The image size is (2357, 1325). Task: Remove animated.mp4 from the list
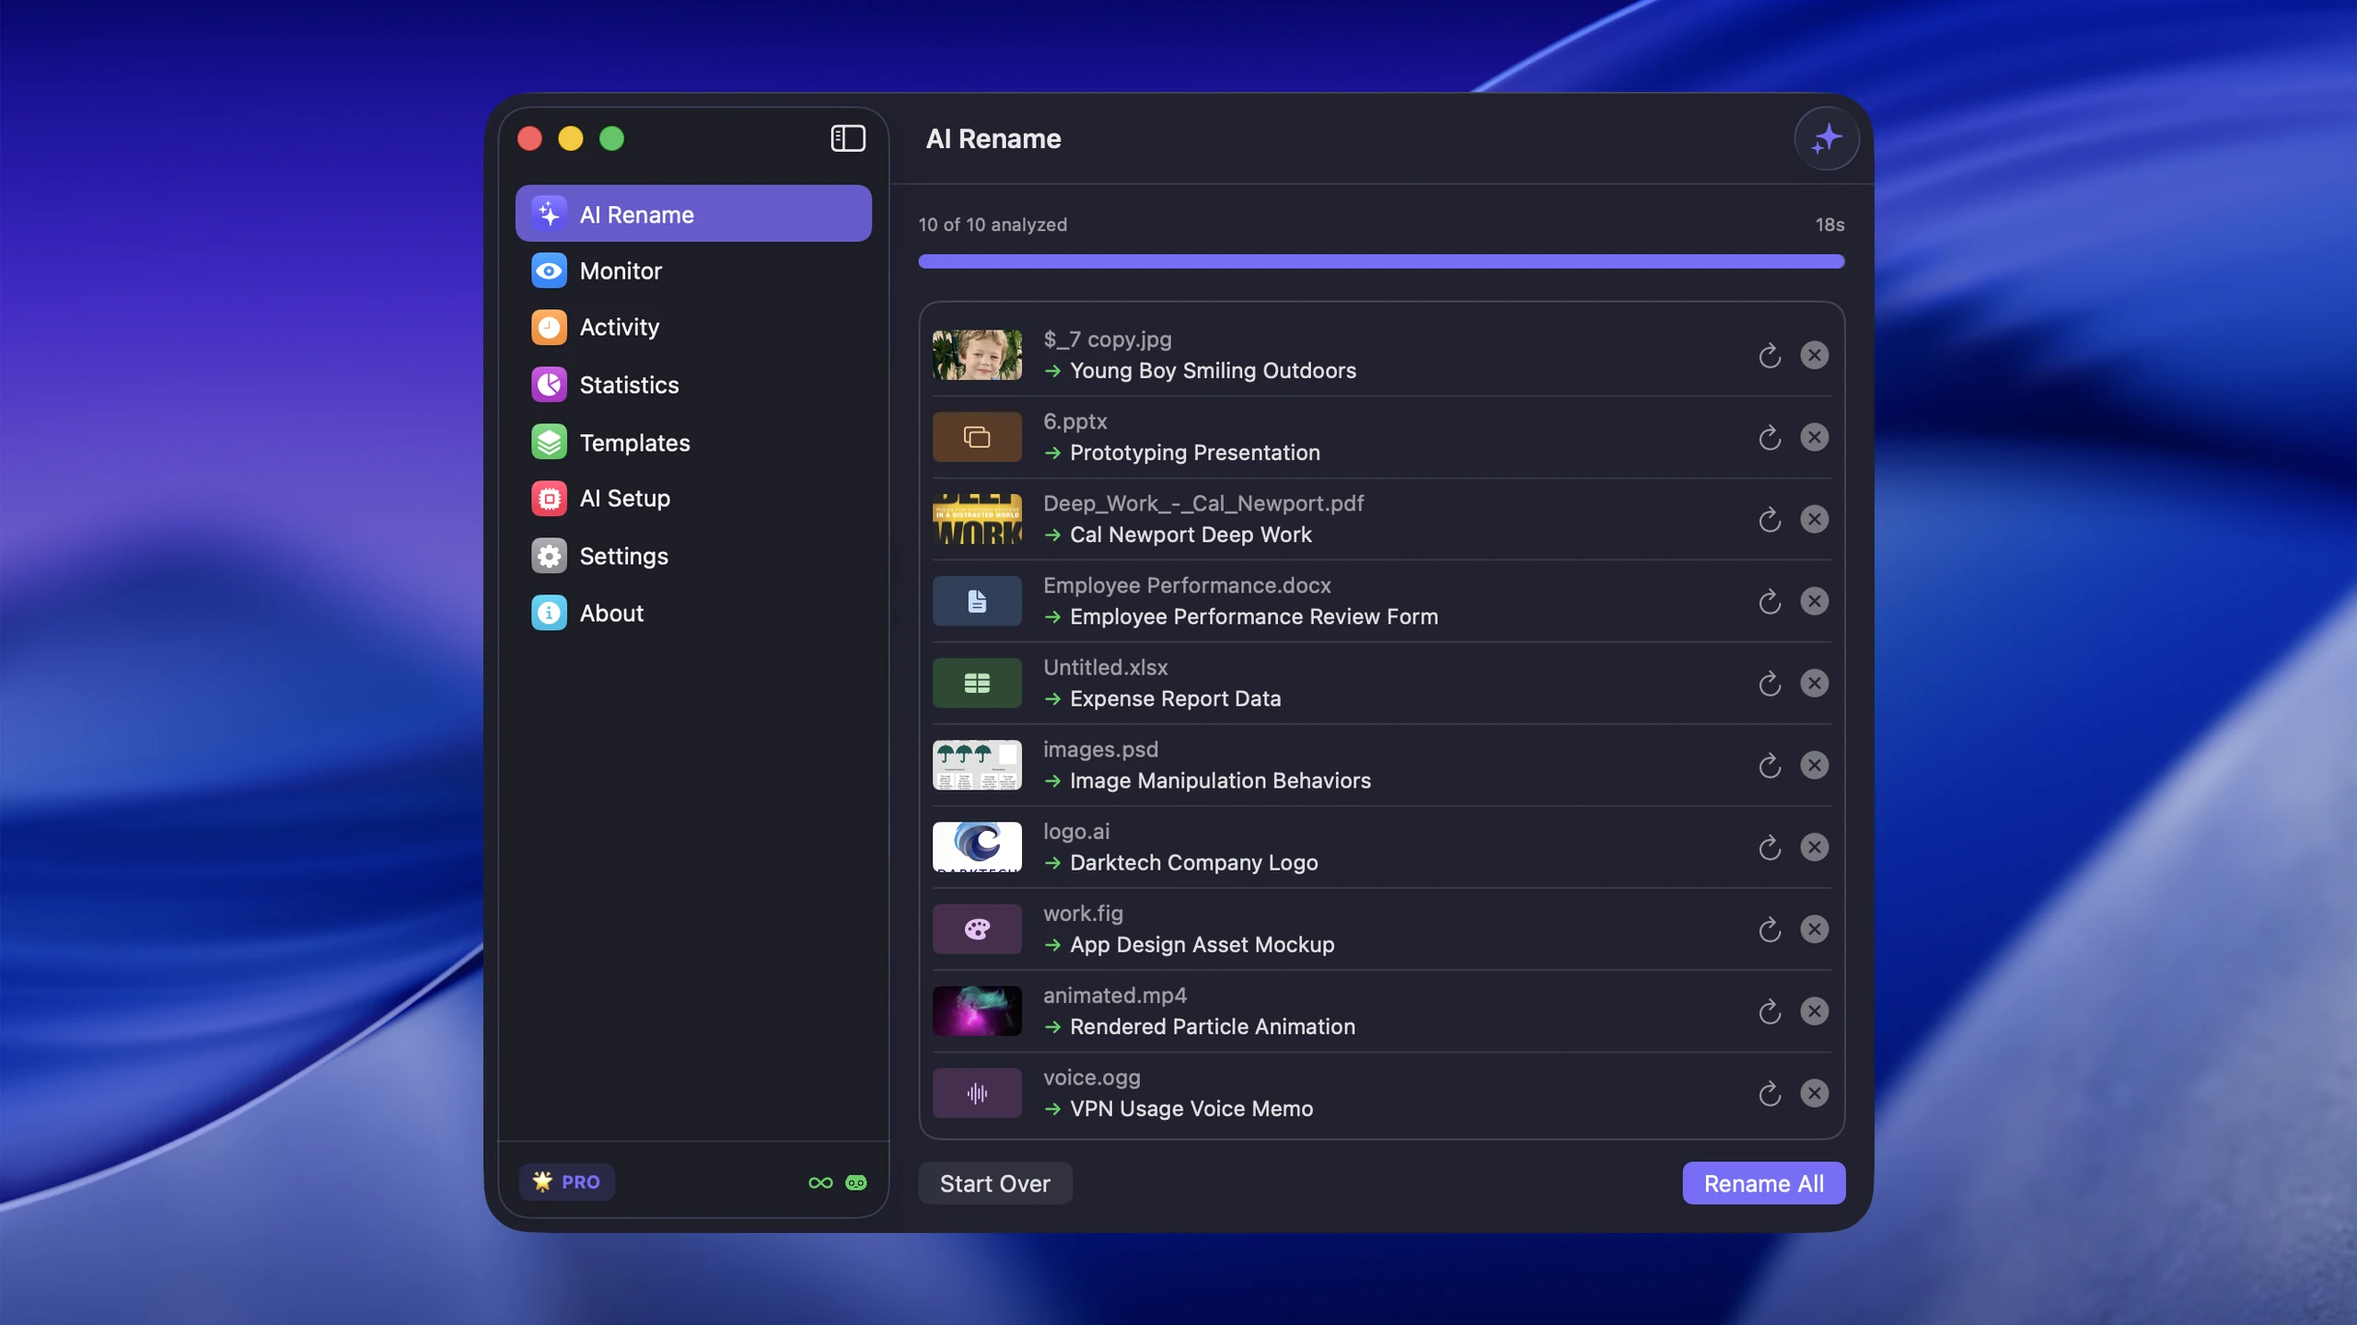click(x=1814, y=1011)
